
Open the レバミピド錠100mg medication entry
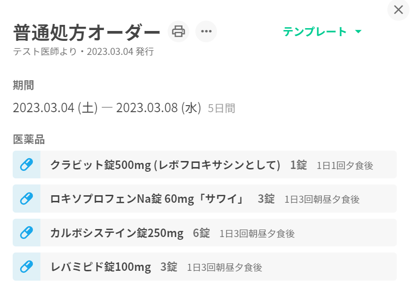(100, 267)
